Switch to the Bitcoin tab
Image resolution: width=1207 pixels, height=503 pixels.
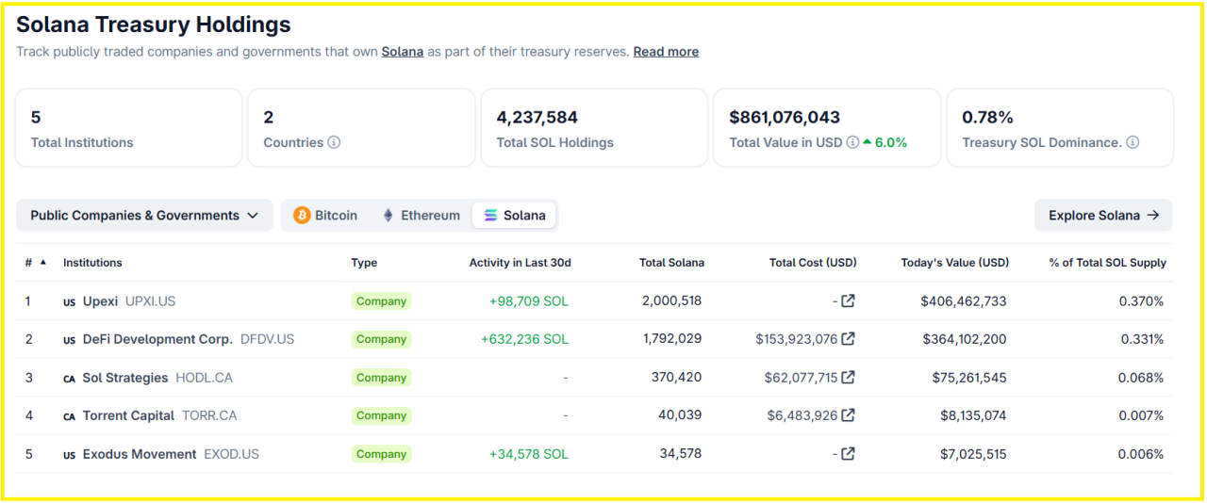325,216
